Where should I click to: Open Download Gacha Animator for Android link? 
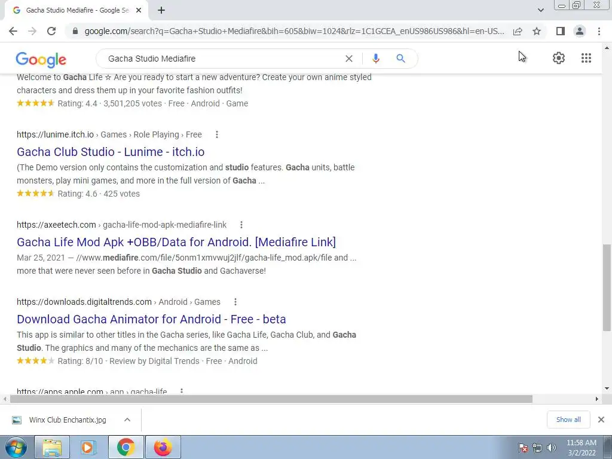pos(151,319)
